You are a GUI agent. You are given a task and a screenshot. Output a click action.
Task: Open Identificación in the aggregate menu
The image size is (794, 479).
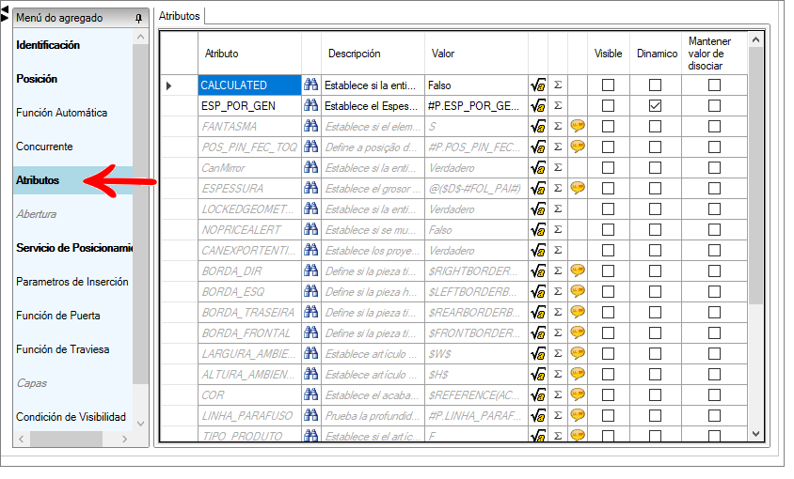tap(48, 45)
